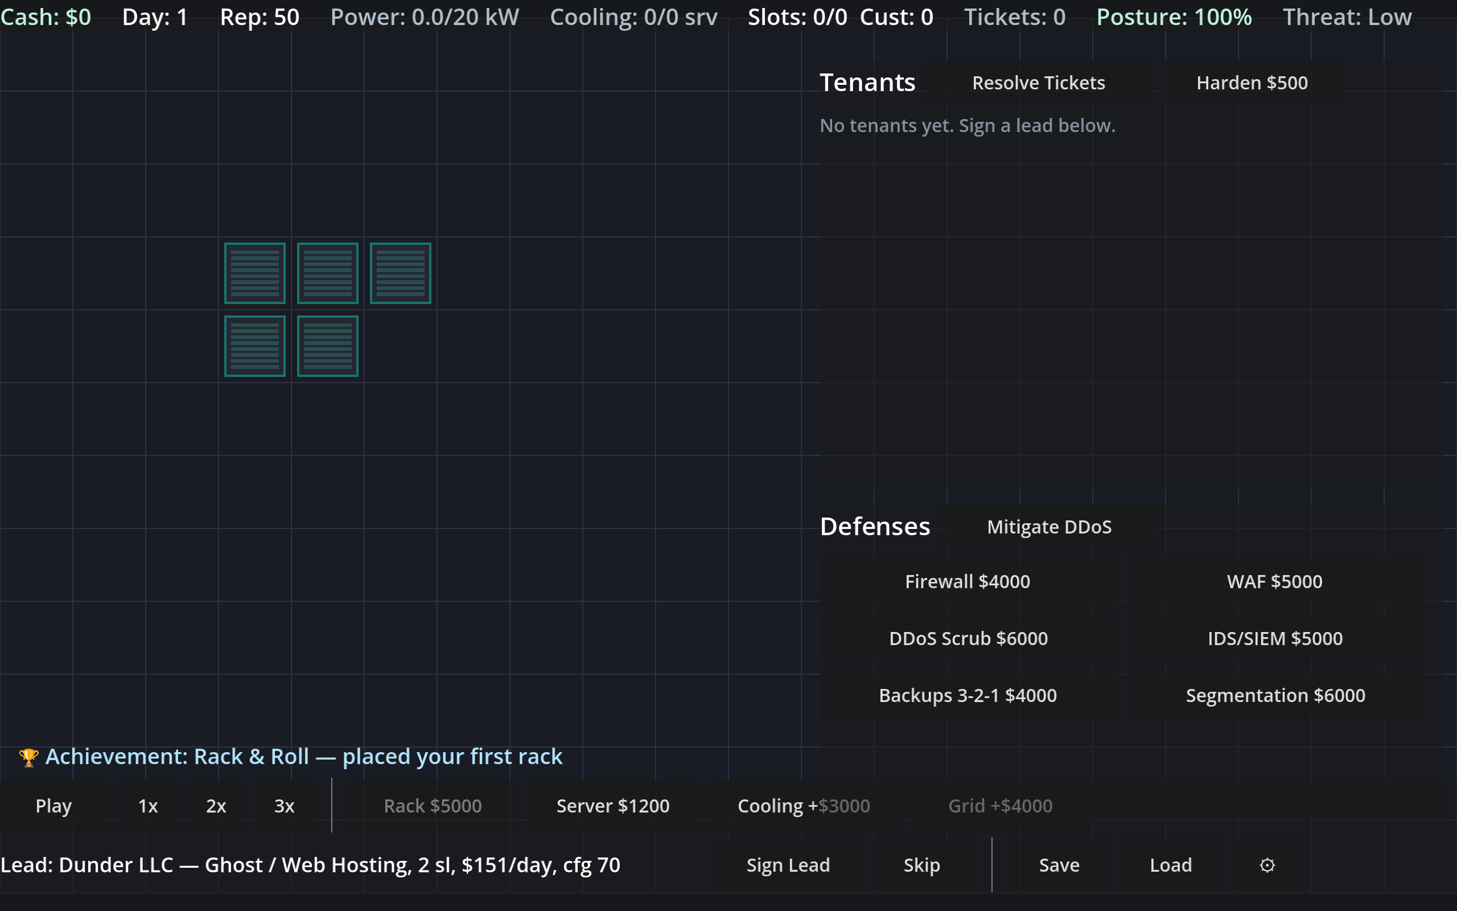Select the left rack in bottom row
The width and height of the screenshot is (1457, 911).
coord(254,346)
